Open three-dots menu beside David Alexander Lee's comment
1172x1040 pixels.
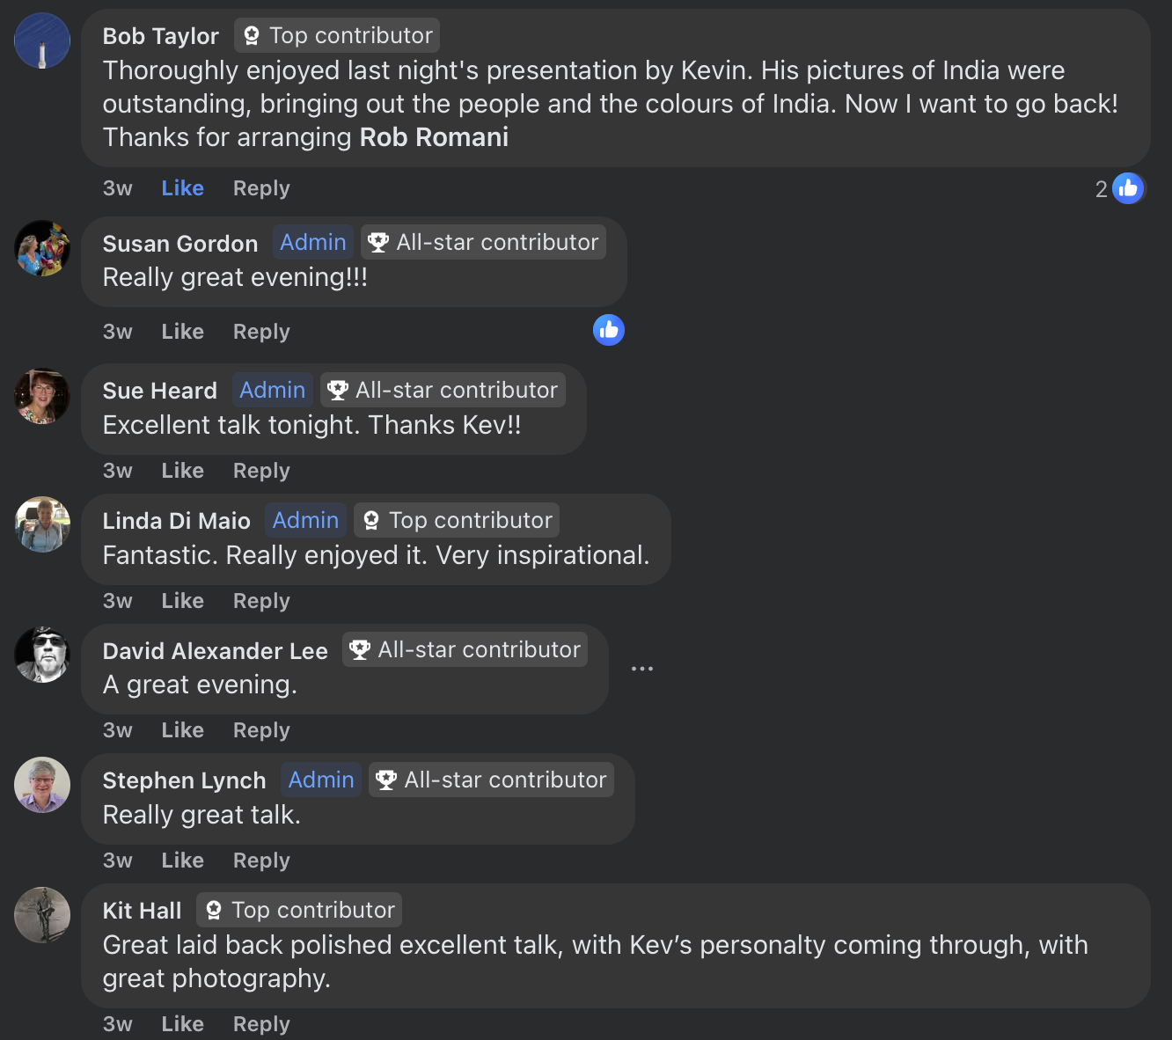coord(642,669)
